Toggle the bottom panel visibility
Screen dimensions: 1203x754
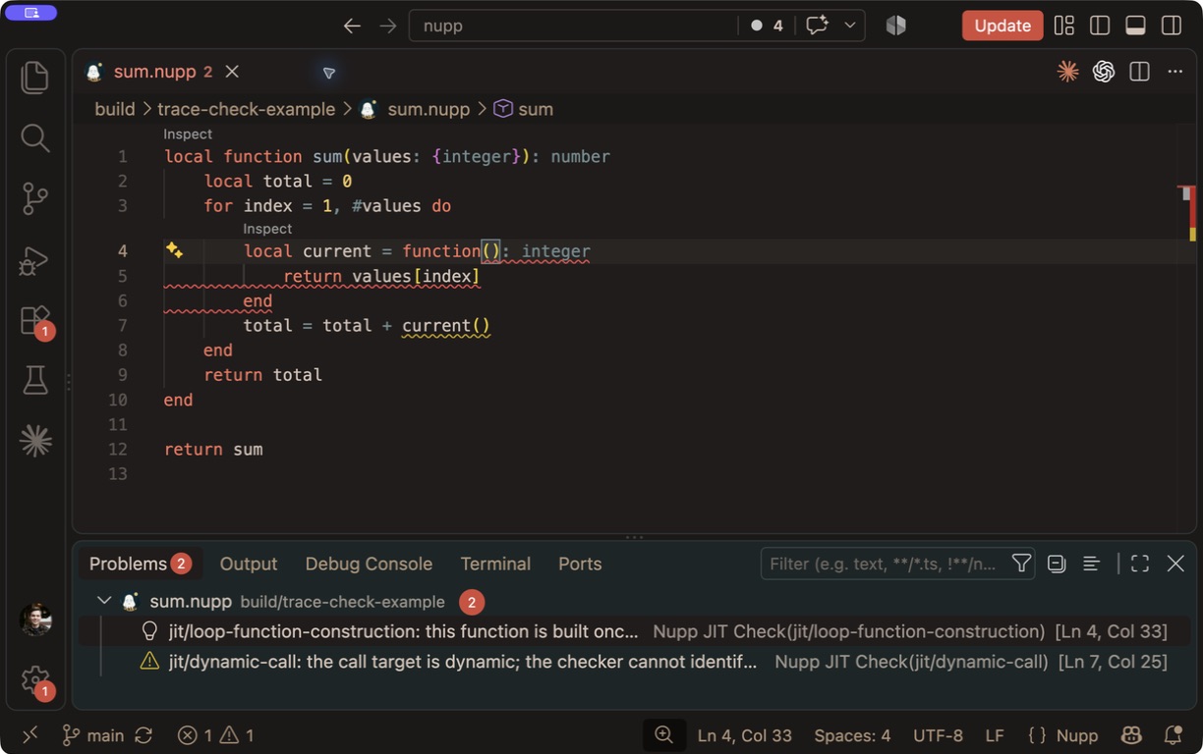click(x=1135, y=26)
